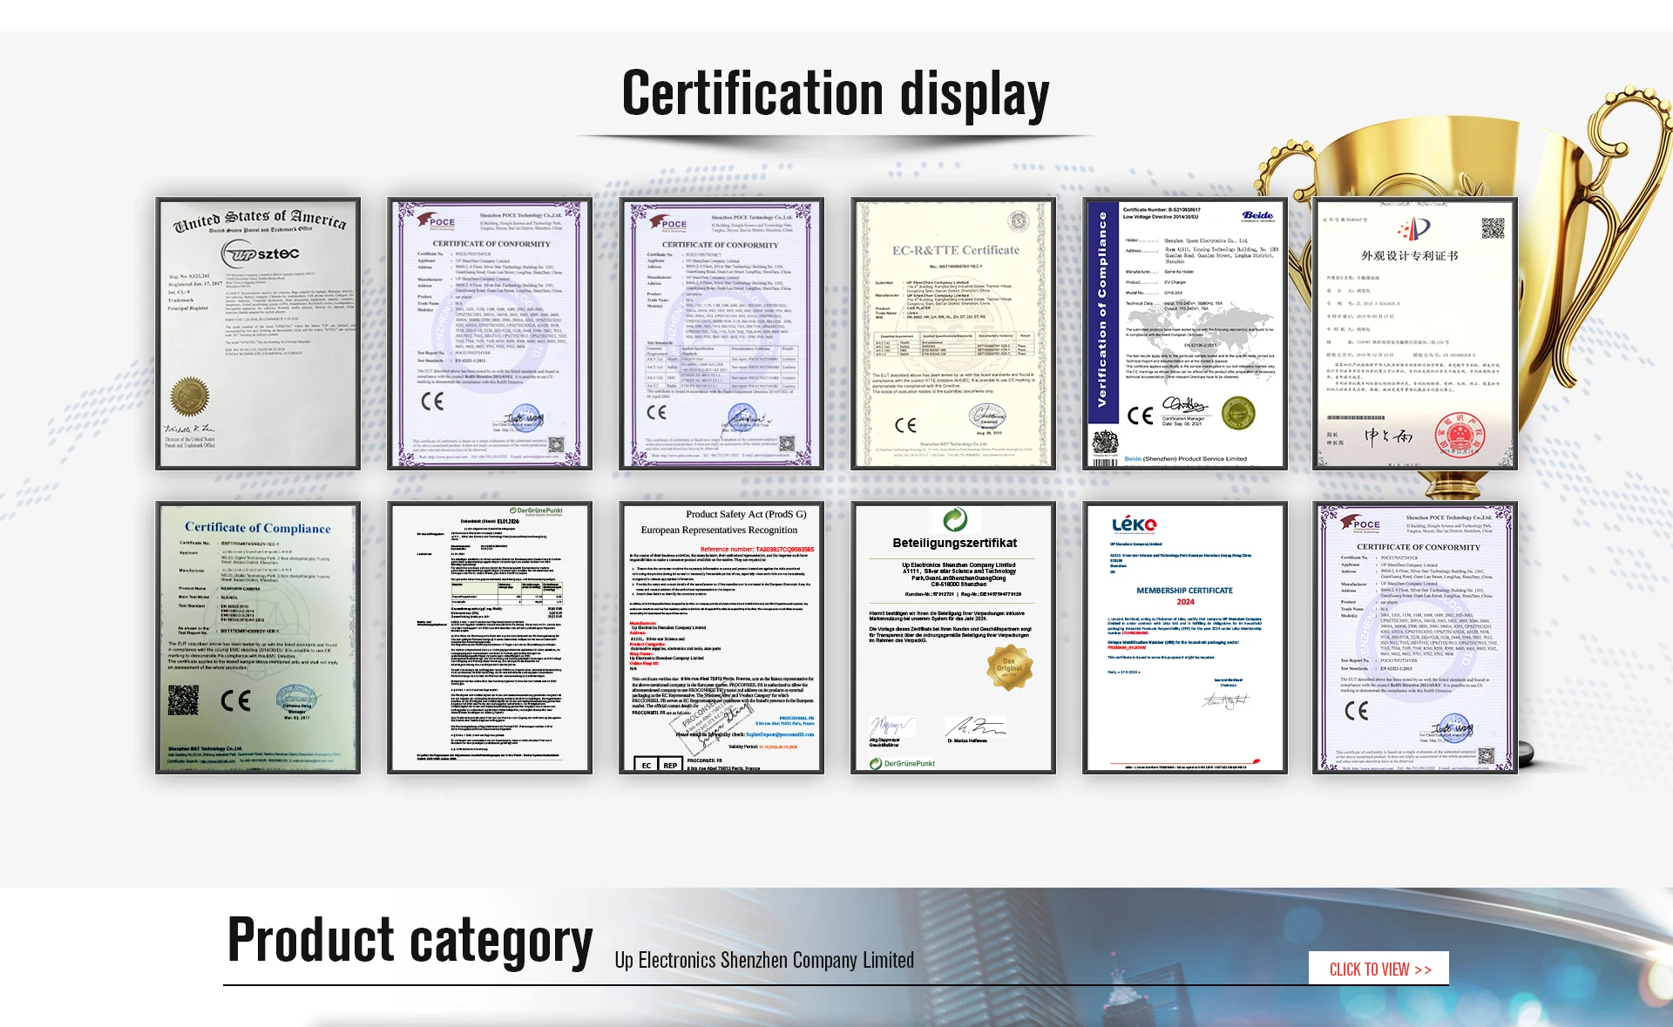The image size is (1673, 1027).
Task: Click the DerGrünePunkt contract document
Action: [490, 637]
